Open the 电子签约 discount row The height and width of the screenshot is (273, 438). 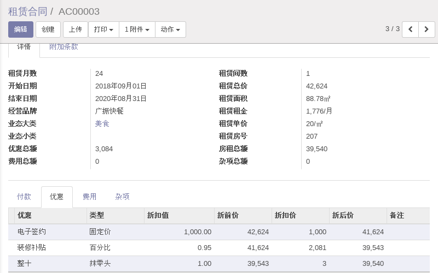pos(32,232)
